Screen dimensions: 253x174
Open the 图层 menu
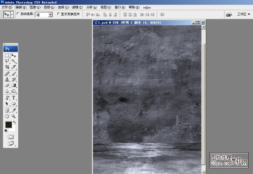[49, 8]
